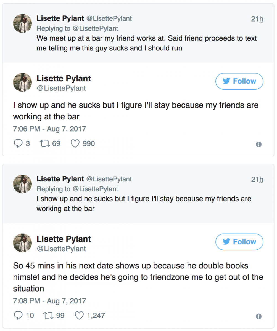Image resolution: width=277 pixels, height=331 pixels.
Task: Open the 7:08 PM - Aug 7, 2017 timestamp
Action: tap(49, 300)
